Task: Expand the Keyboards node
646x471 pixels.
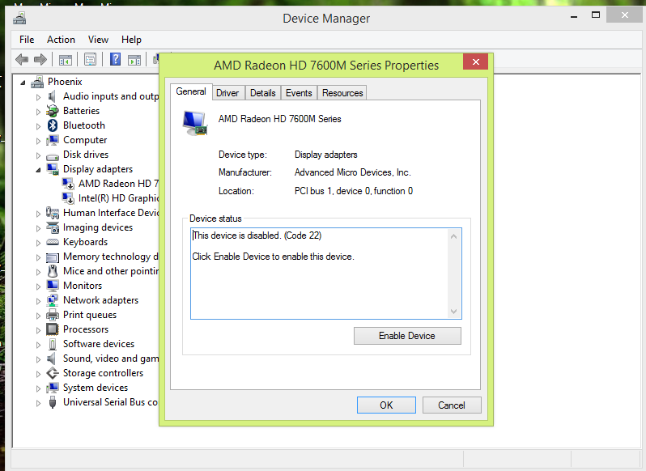Action: click(38, 243)
